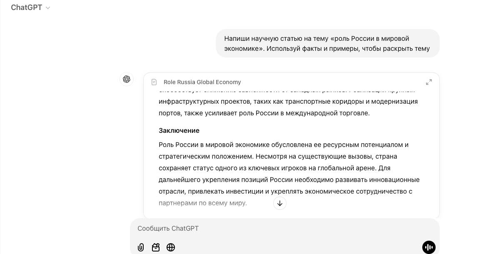
Task: Attach a file with the paperclip icon
Action: coord(141,247)
